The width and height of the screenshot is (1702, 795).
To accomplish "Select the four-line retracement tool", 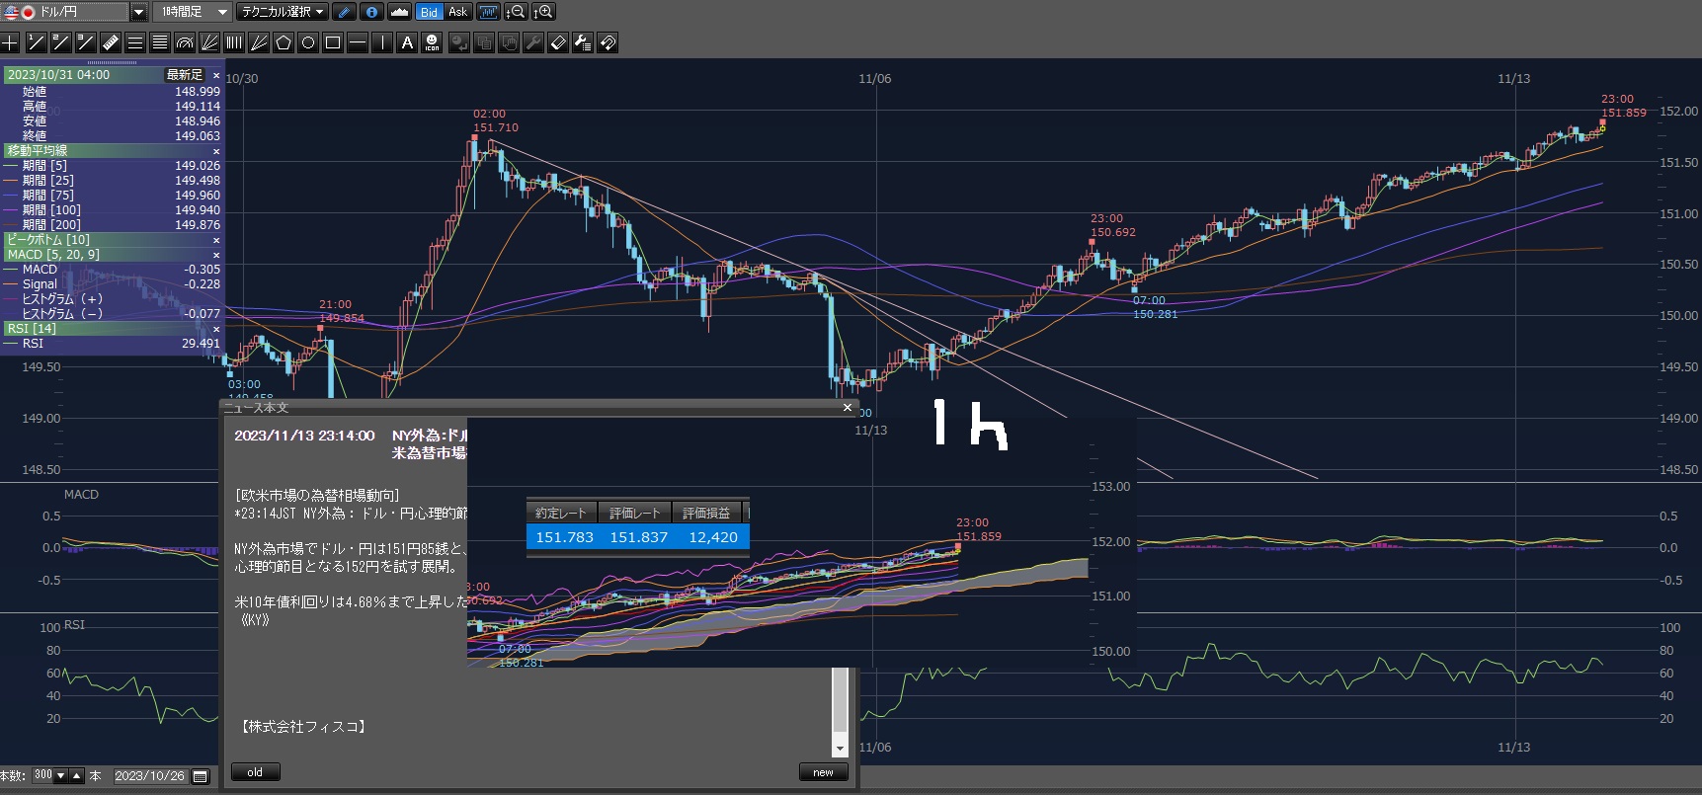I will pos(159,42).
